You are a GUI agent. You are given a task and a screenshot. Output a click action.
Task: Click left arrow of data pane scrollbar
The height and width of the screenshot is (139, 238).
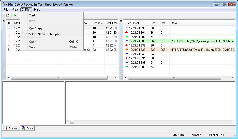(x=68, y=122)
